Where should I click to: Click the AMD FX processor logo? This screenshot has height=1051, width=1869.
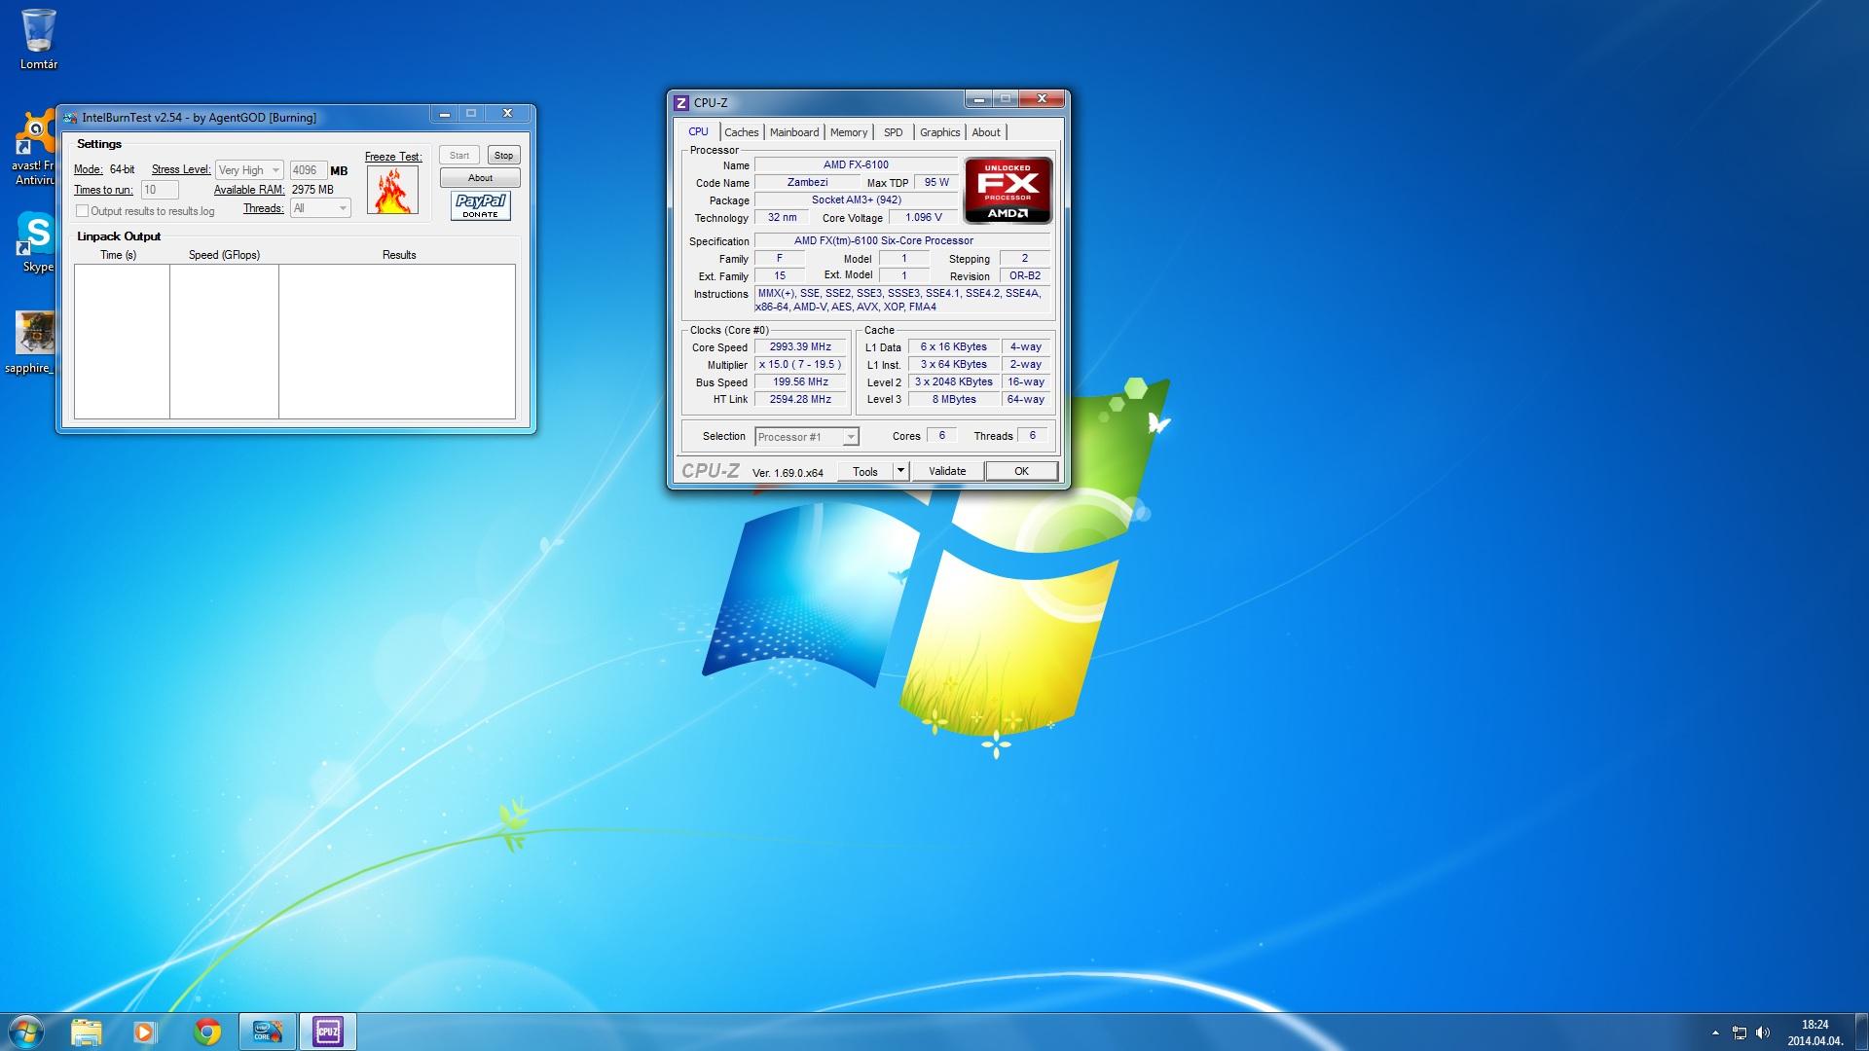coord(1008,190)
